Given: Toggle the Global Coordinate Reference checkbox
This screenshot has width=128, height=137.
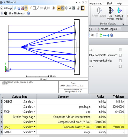Looking at the screenshot, I should 120,55.
